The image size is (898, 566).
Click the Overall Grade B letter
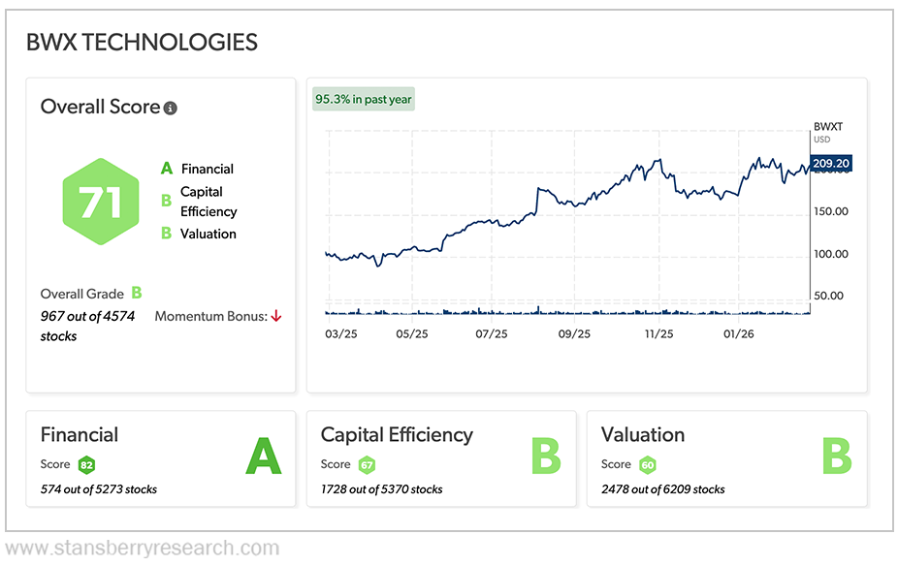[x=137, y=293]
